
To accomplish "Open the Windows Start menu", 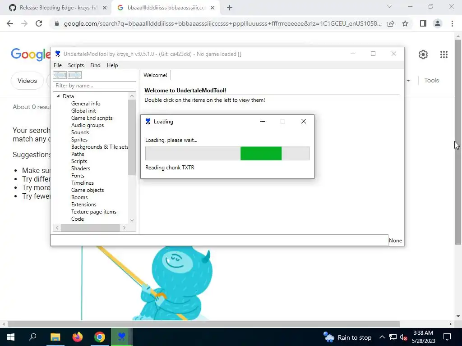I will coord(11,337).
